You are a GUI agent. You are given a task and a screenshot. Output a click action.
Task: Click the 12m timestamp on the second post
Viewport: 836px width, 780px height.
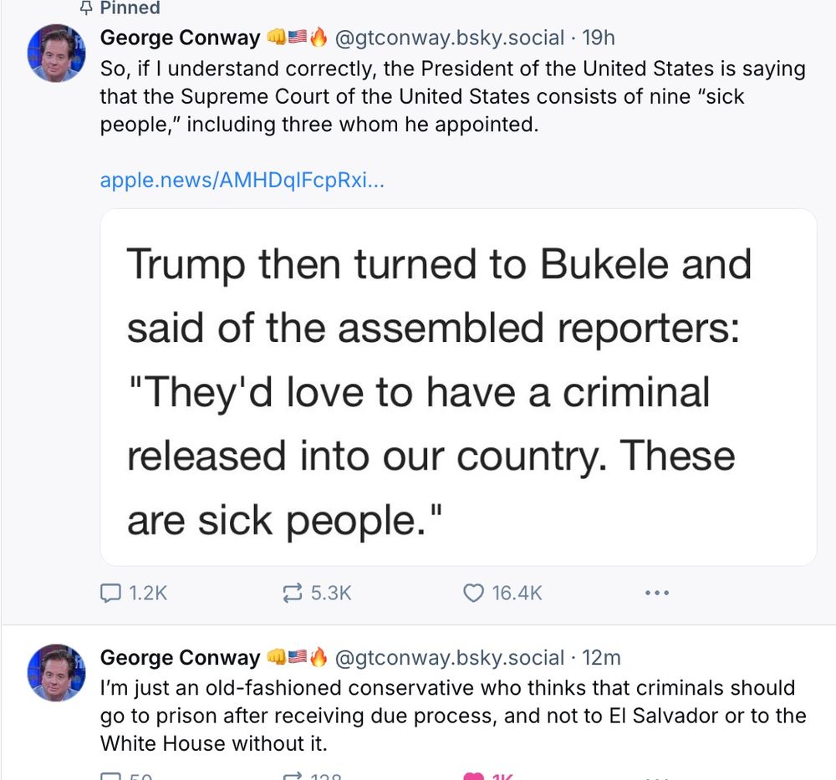(601, 657)
